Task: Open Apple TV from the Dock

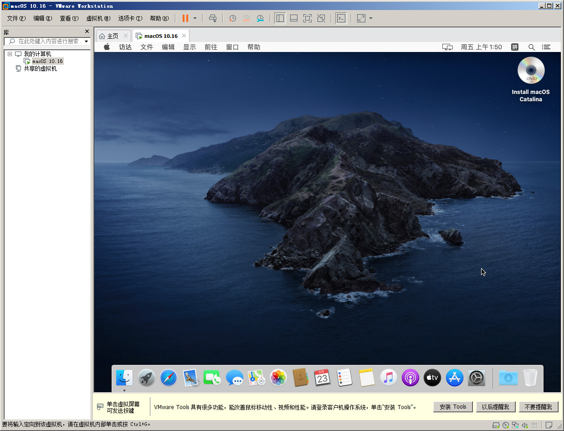Action: click(x=432, y=378)
